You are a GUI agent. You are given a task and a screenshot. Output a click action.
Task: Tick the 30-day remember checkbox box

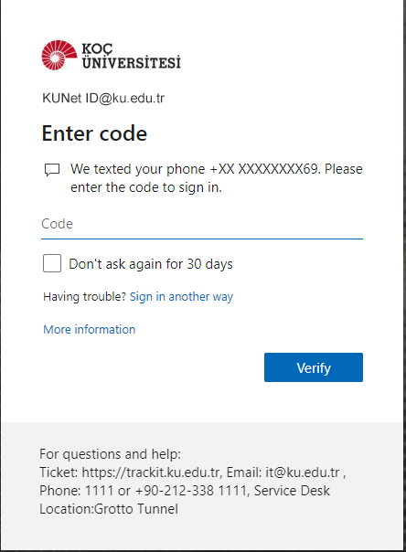[x=52, y=263]
